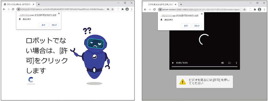
Task: Open the three-dot Chrome menu in right window
Action: (264, 10)
